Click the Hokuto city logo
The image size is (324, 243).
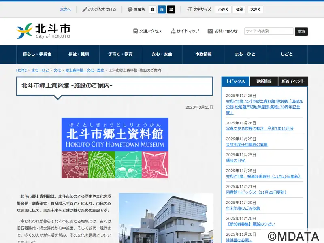[x=43, y=31]
